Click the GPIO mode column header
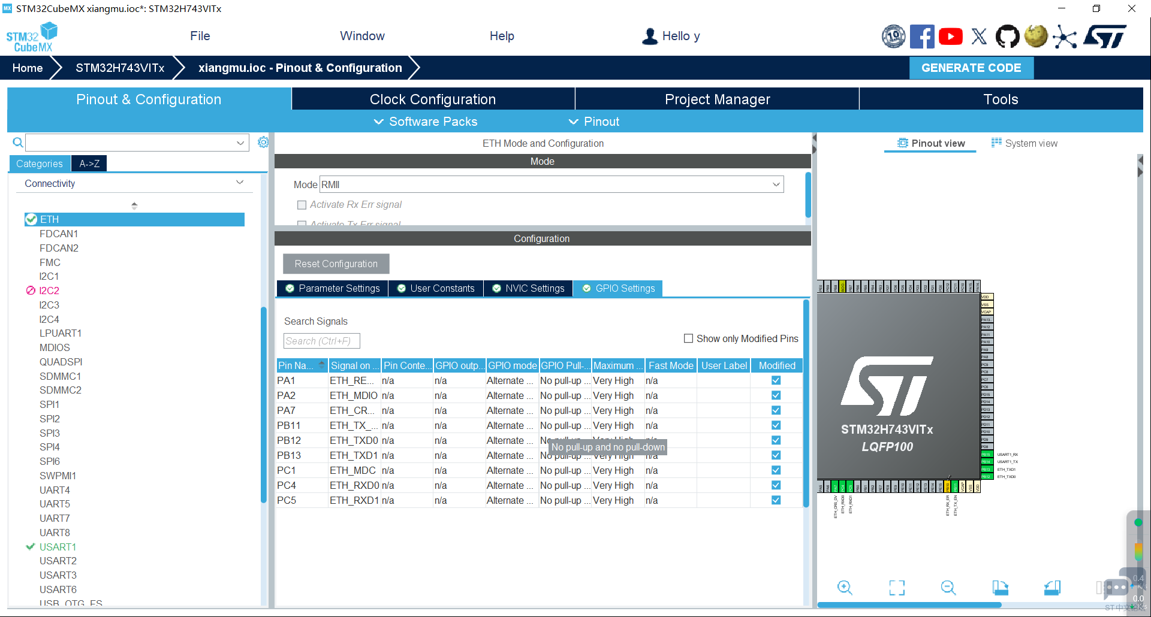This screenshot has height=617, width=1151. click(x=513, y=365)
